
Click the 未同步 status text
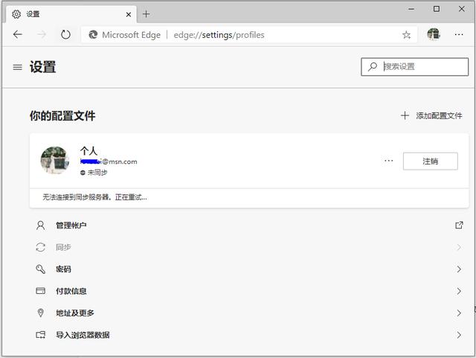pyautogui.click(x=97, y=173)
